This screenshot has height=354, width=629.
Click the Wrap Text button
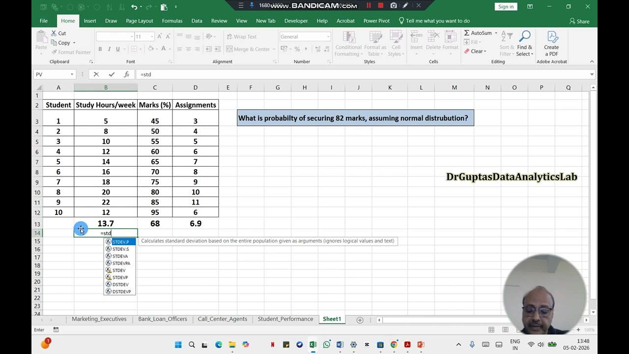(x=242, y=36)
